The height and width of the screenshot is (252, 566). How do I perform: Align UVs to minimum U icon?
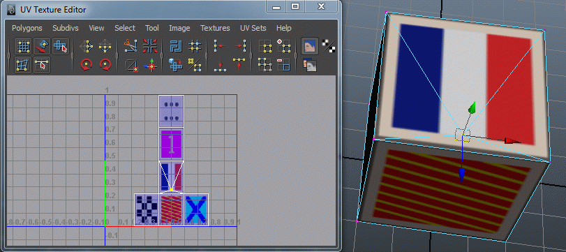[221, 46]
